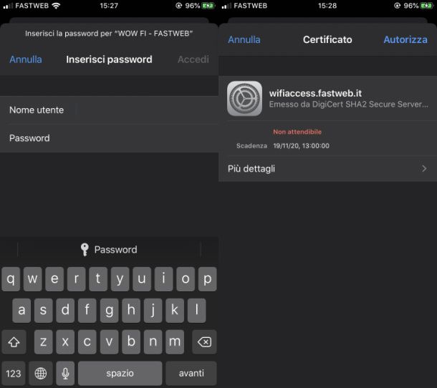Tap the e key
The height and width of the screenshot is (388, 437).
pos(54,279)
